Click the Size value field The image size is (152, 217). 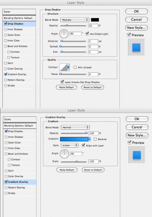click(x=93, y=52)
